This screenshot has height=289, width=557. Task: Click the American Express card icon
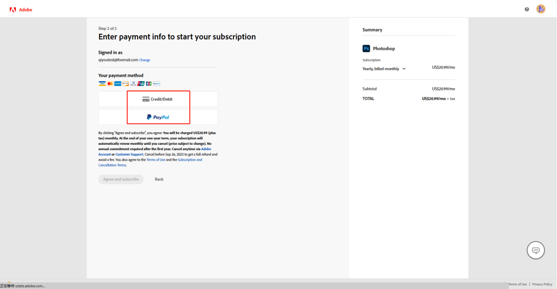pos(118,83)
